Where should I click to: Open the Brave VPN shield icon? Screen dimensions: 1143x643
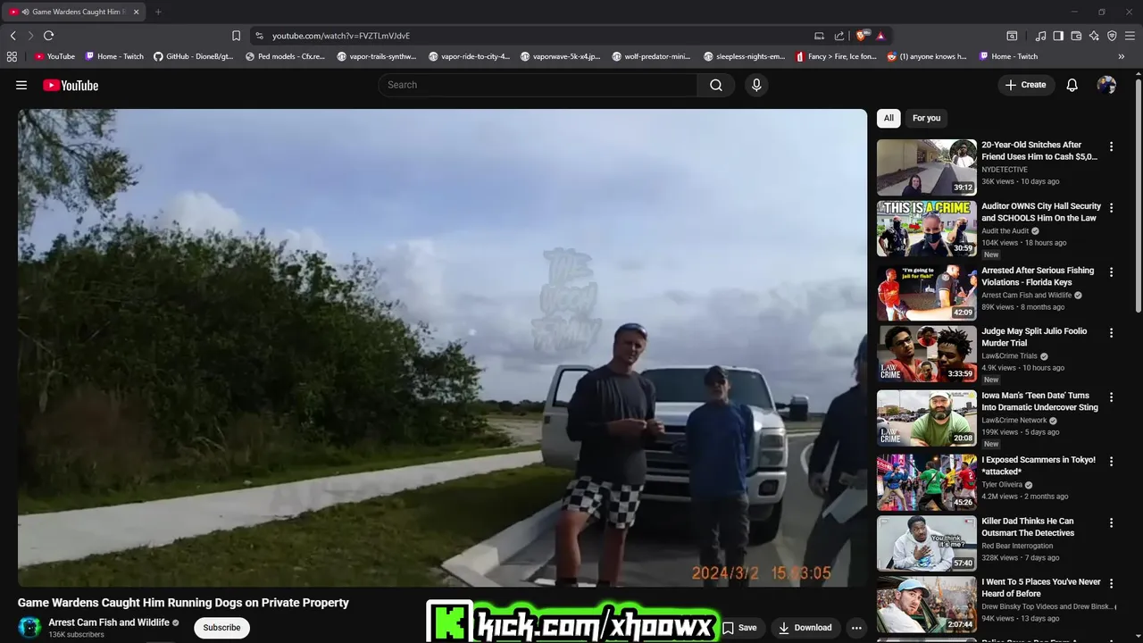[x=1112, y=36]
